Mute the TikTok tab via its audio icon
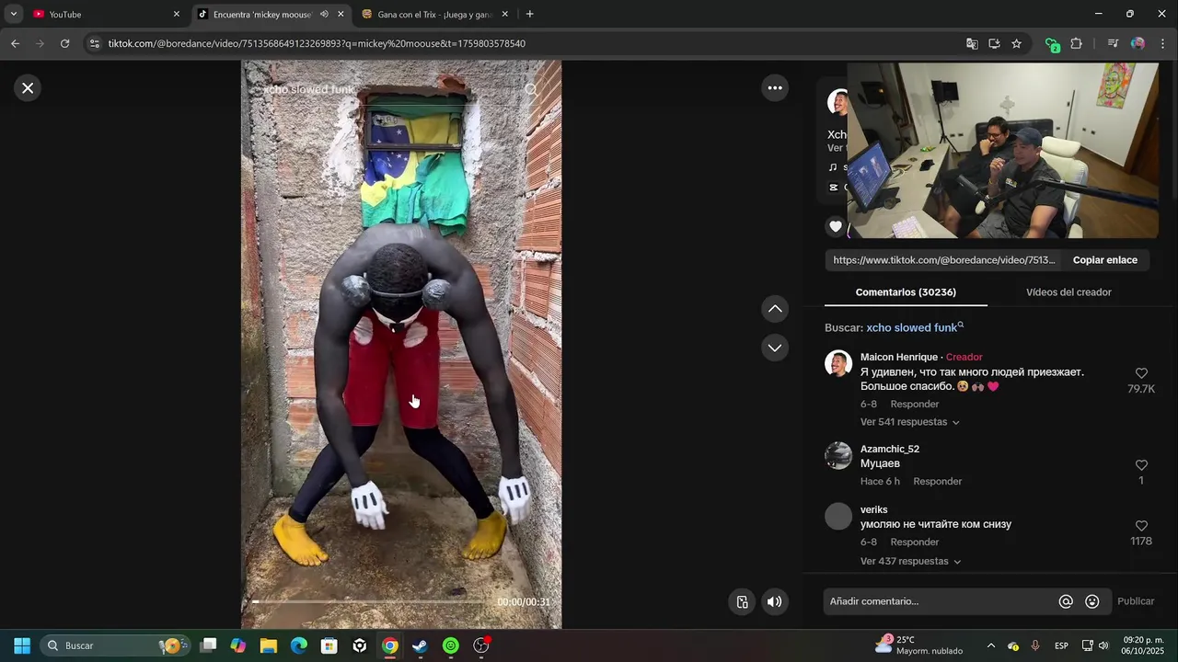Screen dimensions: 1178x662 click(324, 14)
